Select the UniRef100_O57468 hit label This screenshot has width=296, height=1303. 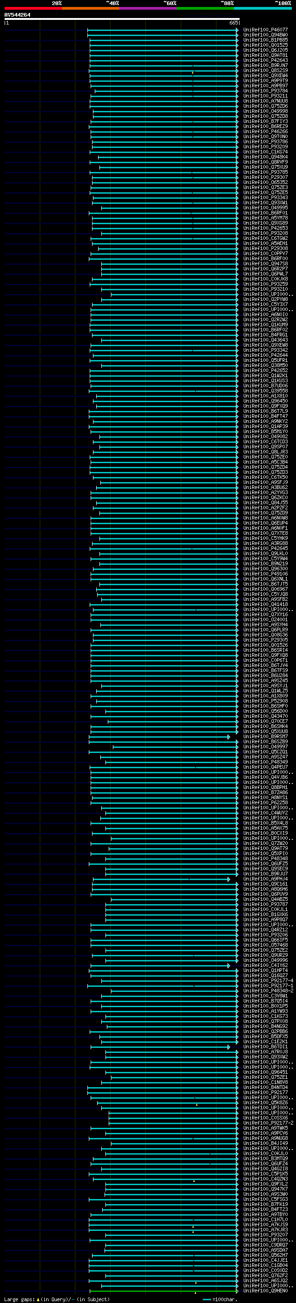265,945
